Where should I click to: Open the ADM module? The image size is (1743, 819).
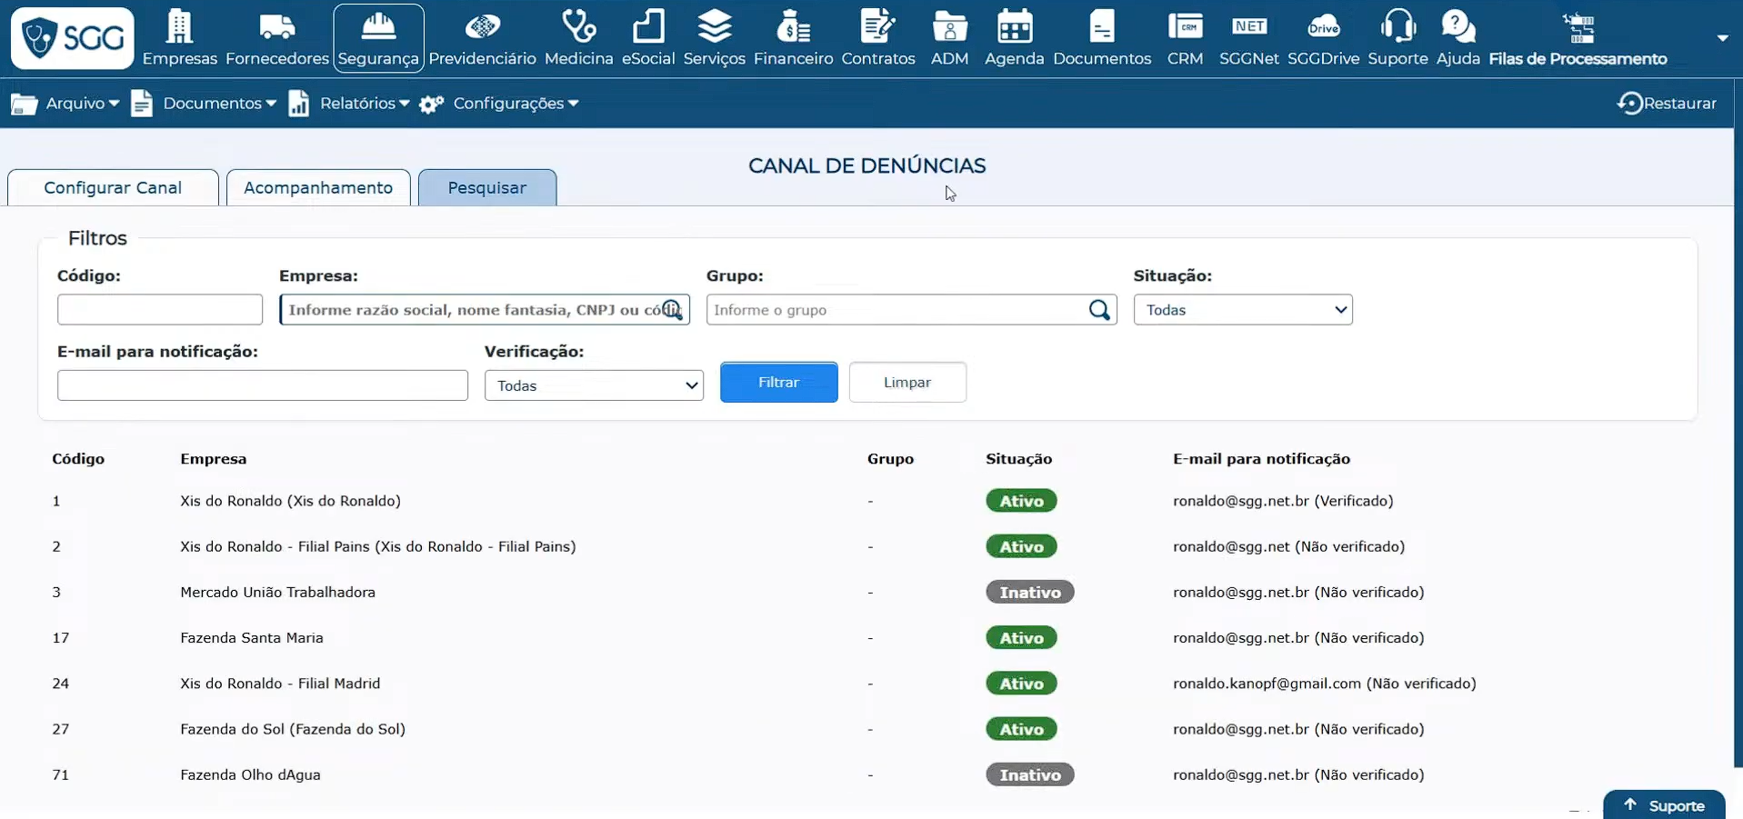[x=949, y=38]
